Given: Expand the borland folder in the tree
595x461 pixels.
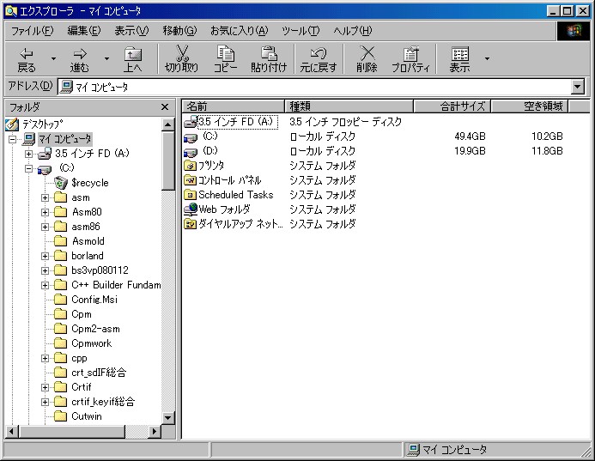Looking at the screenshot, I should tap(46, 256).
